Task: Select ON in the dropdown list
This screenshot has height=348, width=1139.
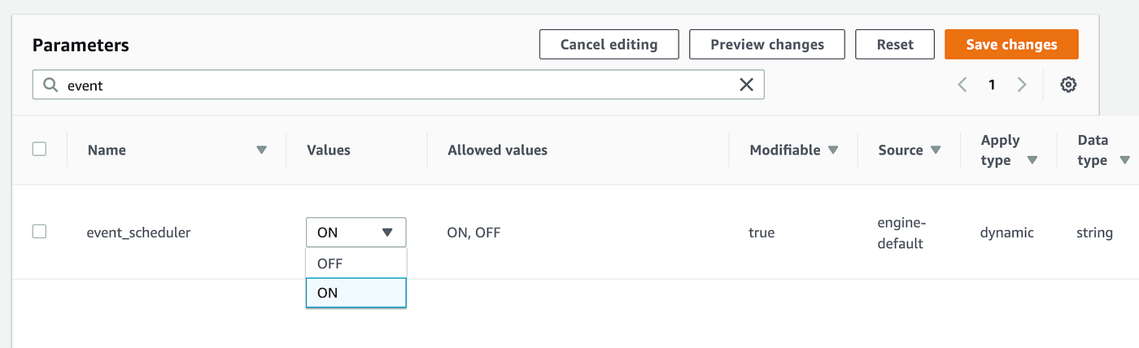Action: [x=356, y=293]
